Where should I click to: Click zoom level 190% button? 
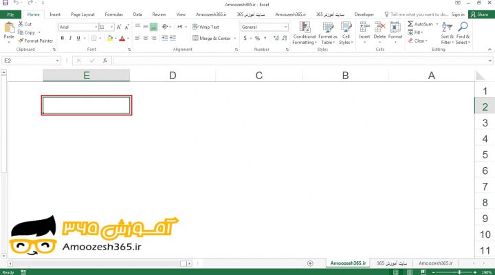click(x=487, y=272)
